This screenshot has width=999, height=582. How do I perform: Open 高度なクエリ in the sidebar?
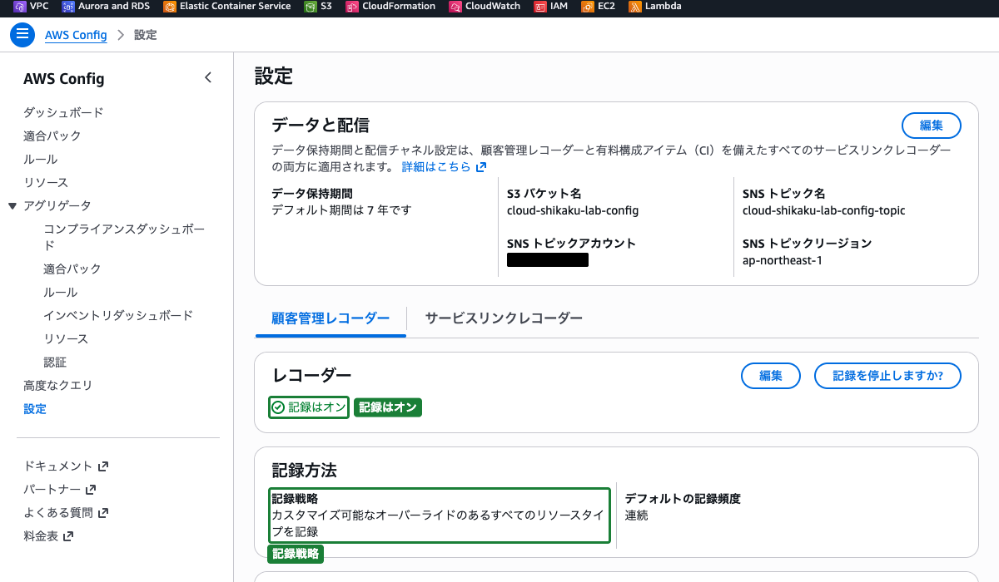click(x=58, y=385)
